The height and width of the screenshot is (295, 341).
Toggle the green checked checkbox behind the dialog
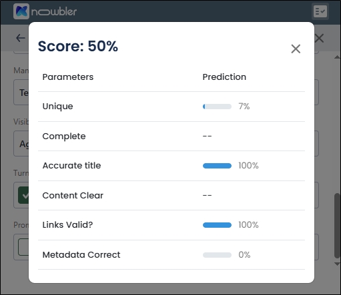pyautogui.click(x=23, y=195)
